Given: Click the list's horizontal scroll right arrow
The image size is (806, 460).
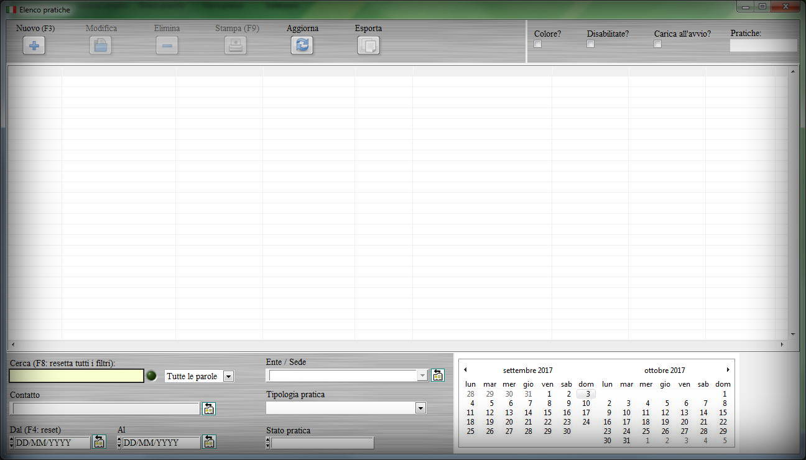Looking at the screenshot, I should point(782,344).
